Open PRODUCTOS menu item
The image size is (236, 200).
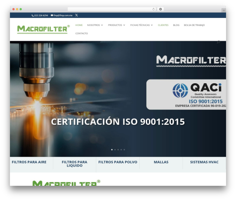[x=115, y=25]
